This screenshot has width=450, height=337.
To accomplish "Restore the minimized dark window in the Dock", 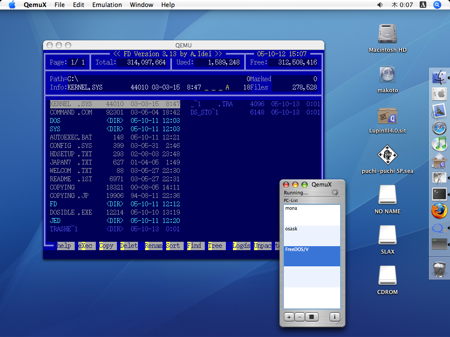I will (439, 244).
